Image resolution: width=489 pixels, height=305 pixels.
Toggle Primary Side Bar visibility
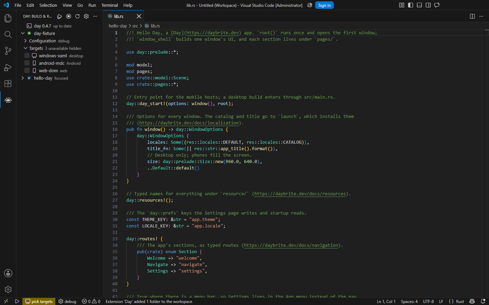[x=411, y=5]
